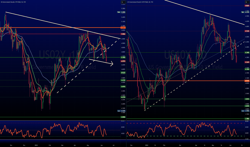Image resolution: width=250 pixels, height=147 pixels.
Task: Click the green 3.708% level label on 10Y chart
Action: pyautogui.click(x=247, y=119)
